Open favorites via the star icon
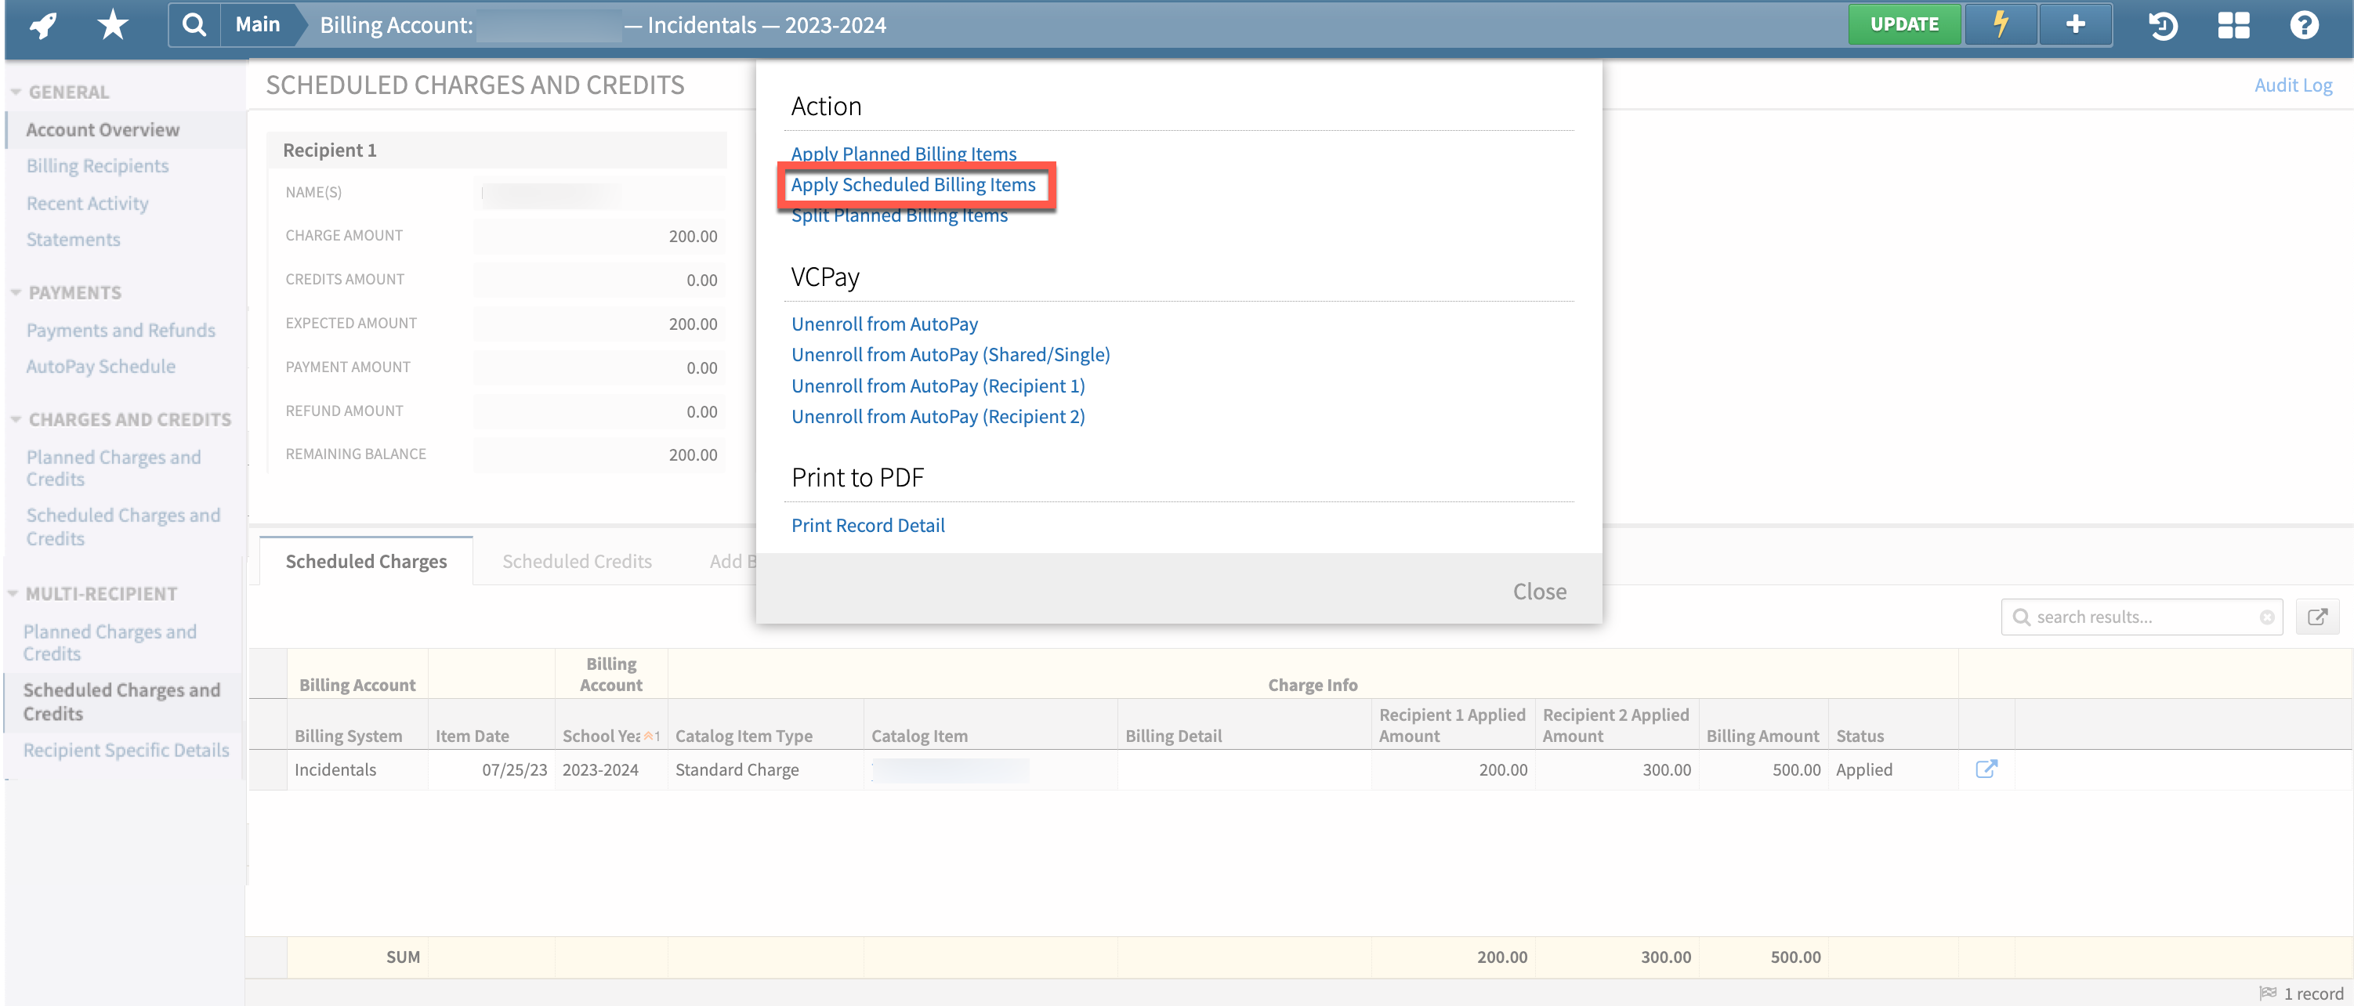The image size is (2354, 1006). pos(111,24)
